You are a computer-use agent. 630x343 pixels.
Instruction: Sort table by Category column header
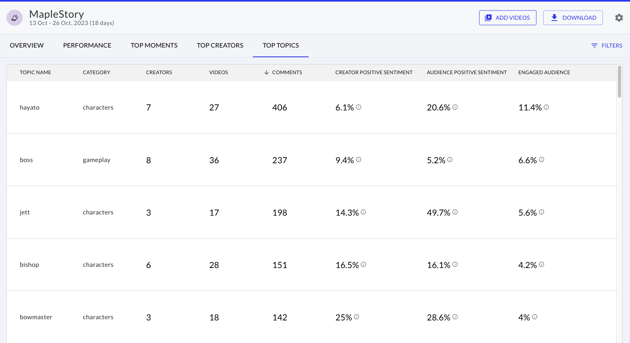click(97, 73)
